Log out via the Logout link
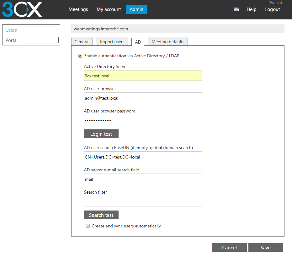Viewport: 292px width, 255px height. pos(273,9)
